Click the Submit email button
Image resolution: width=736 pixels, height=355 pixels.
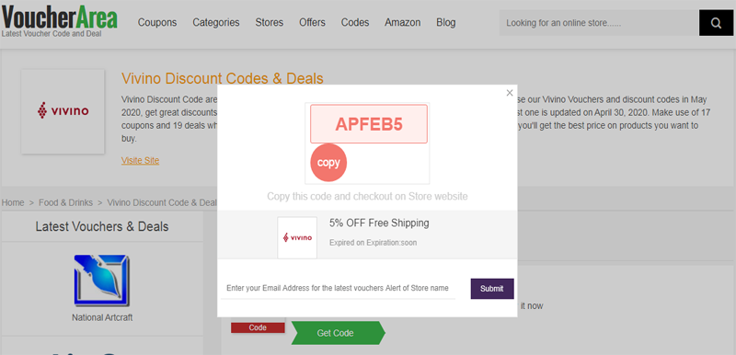pyautogui.click(x=492, y=289)
